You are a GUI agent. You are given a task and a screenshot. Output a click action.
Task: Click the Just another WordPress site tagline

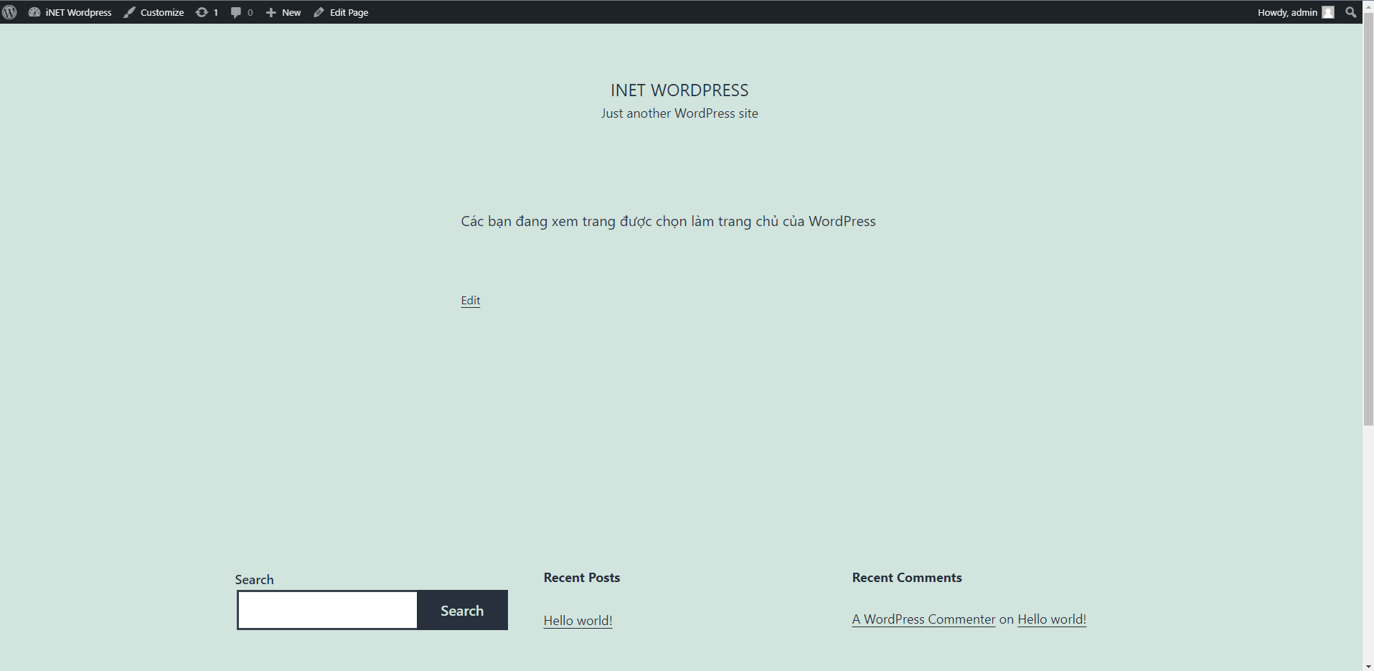[679, 113]
